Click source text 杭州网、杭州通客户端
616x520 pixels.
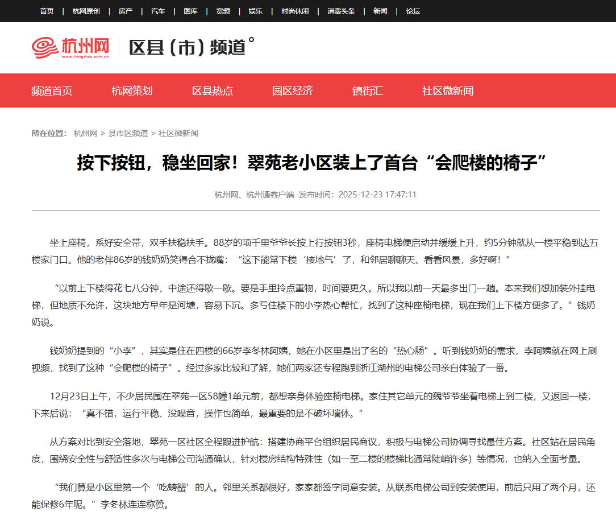(254, 195)
